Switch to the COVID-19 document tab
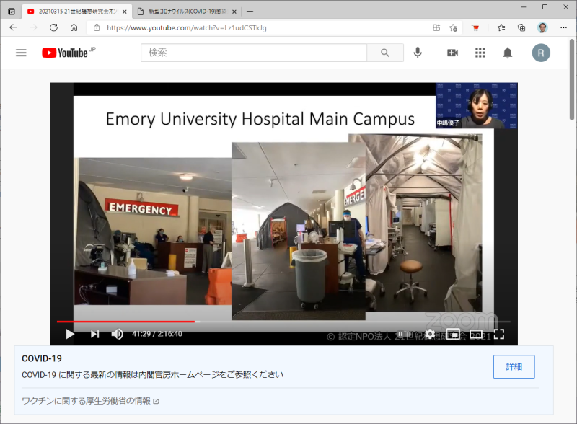Screen dimensions: 577x424 click(x=188, y=12)
